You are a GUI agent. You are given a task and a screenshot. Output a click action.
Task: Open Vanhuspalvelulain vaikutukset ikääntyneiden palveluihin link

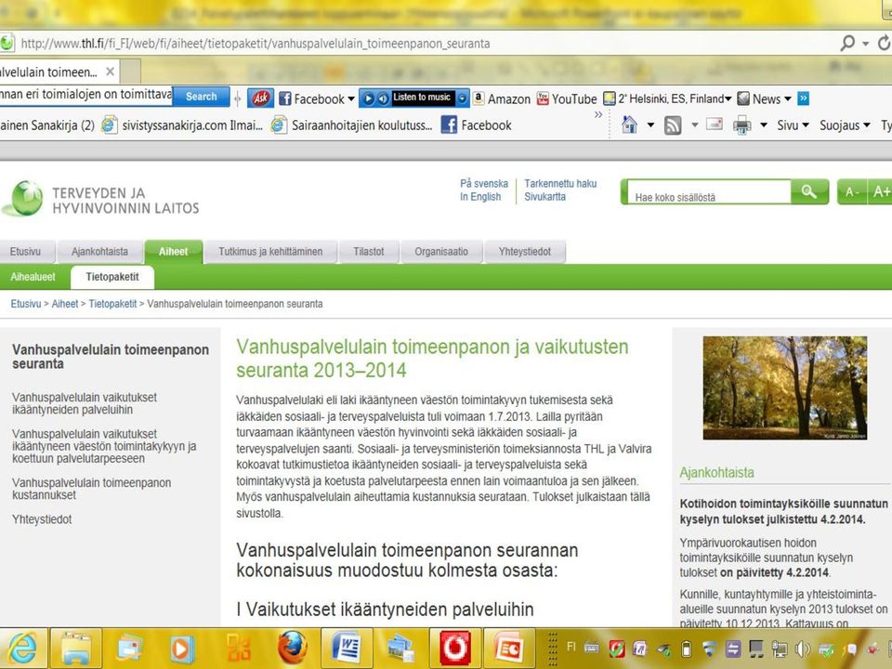pos(85,403)
